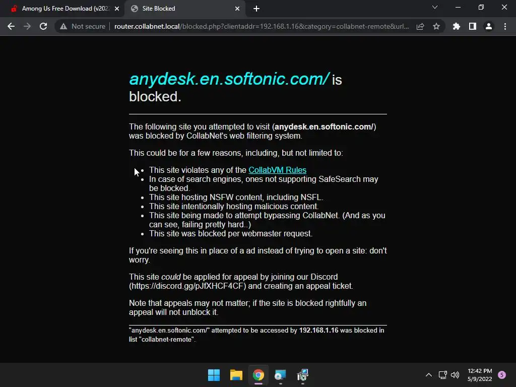Click 'This site hosting NSFW content' line
This screenshot has height=387, width=516.
[236, 198]
